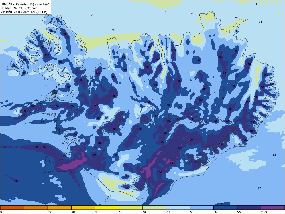Click the purple above-99.9 legend swatch

pyautogui.click(x=273, y=208)
